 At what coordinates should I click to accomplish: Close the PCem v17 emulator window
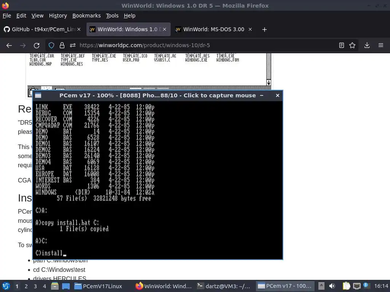pyautogui.click(x=278, y=95)
